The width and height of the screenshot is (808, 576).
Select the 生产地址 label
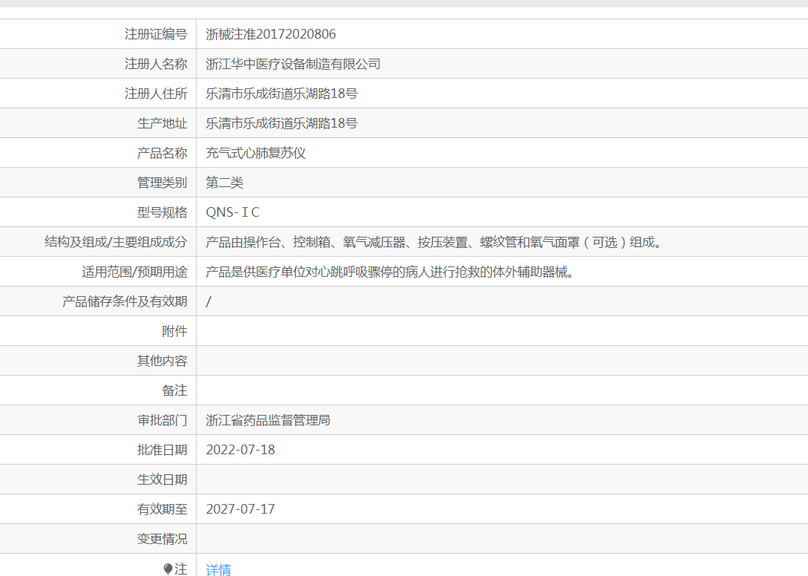click(162, 123)
